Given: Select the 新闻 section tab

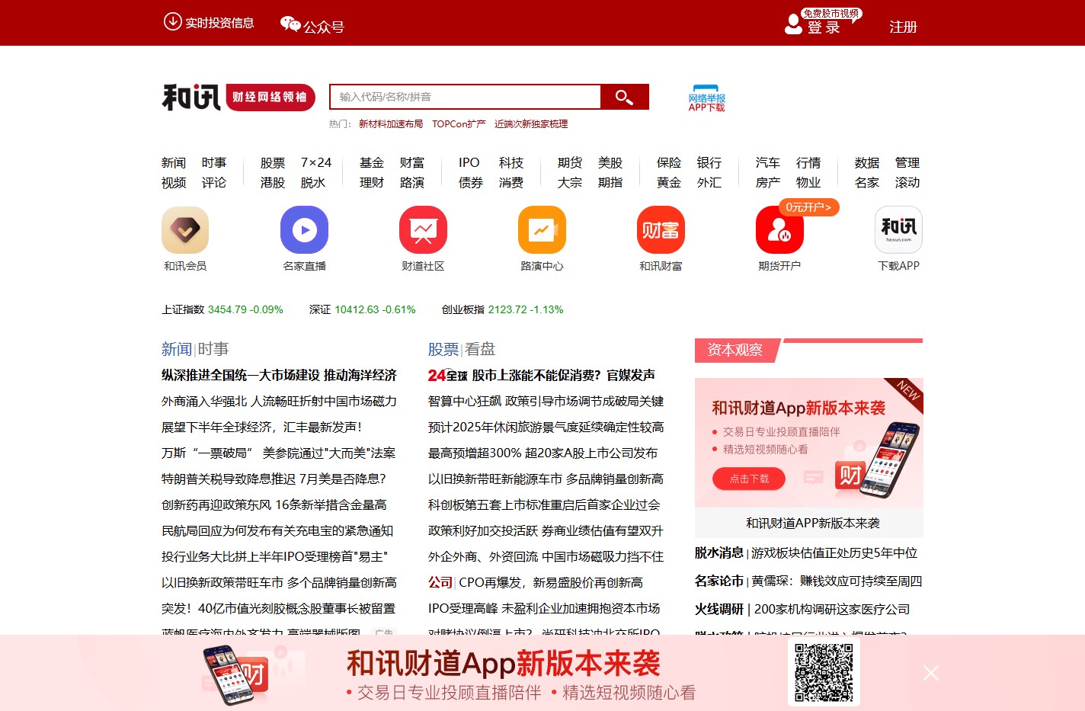Looking at the screenshot, I should pyautogui.click(x=176, y=349).
